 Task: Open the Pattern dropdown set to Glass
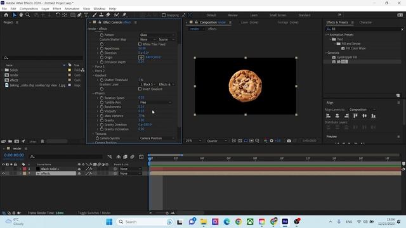(157, 35)
